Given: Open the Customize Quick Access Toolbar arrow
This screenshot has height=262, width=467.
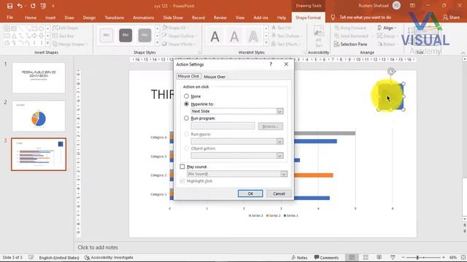Looking at the screenshot, I should pyautogui.click(x=53, y=6).
